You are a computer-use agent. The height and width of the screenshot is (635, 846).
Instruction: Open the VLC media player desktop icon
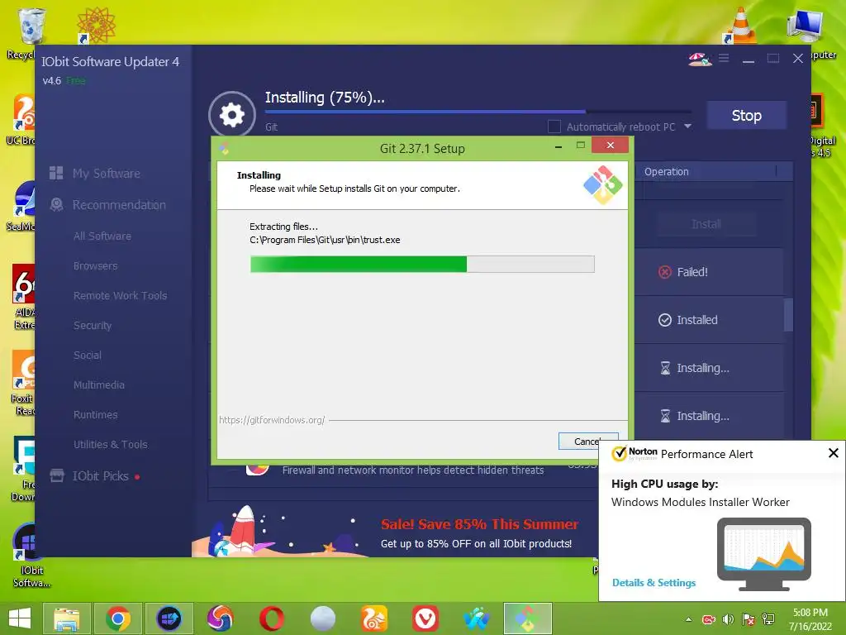point(739,25)
